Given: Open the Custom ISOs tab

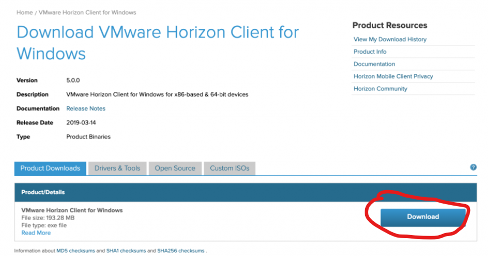Looking at the screenshot, I should point(230,168).
